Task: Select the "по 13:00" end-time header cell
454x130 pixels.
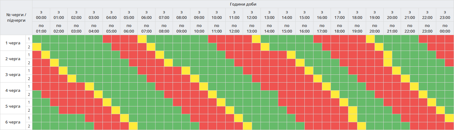Action: (252, 28)
